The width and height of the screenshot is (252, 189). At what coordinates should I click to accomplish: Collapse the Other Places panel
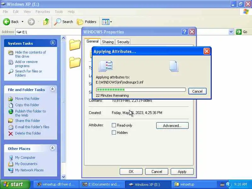click(52, 148)
